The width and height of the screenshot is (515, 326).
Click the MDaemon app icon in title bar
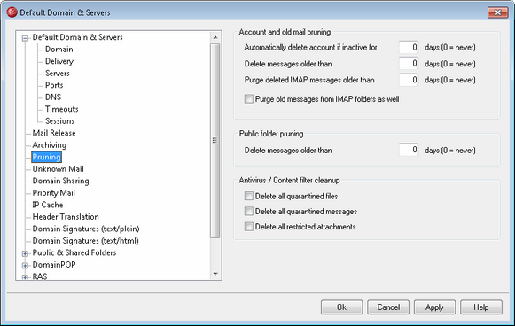(12, 12)
